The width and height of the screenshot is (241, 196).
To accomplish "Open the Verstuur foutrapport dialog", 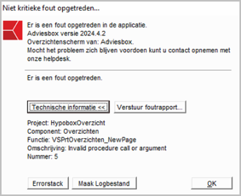I will pyautogui.click(x=150, y=107).
